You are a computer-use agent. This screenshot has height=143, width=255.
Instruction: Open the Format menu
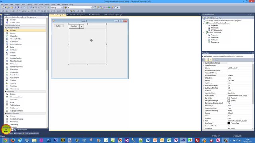(47, 4)
